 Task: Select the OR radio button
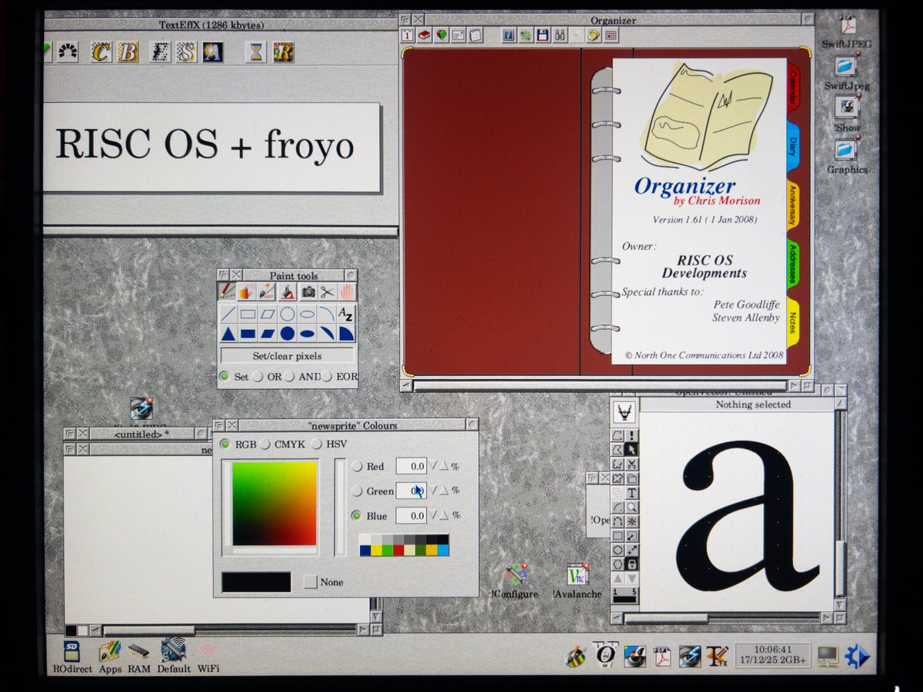(258, 377)
